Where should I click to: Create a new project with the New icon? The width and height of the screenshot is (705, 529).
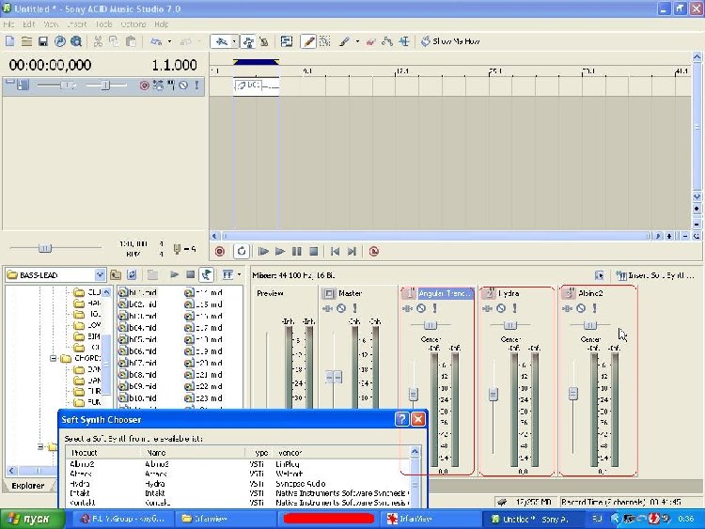coord(10,41)
